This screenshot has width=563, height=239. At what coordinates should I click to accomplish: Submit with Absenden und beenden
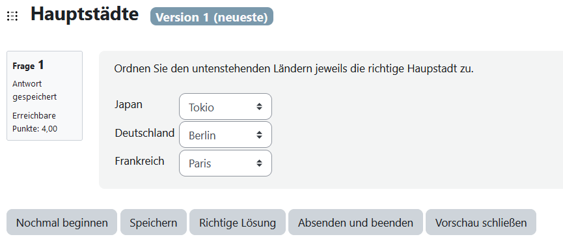tap(355, 223)
